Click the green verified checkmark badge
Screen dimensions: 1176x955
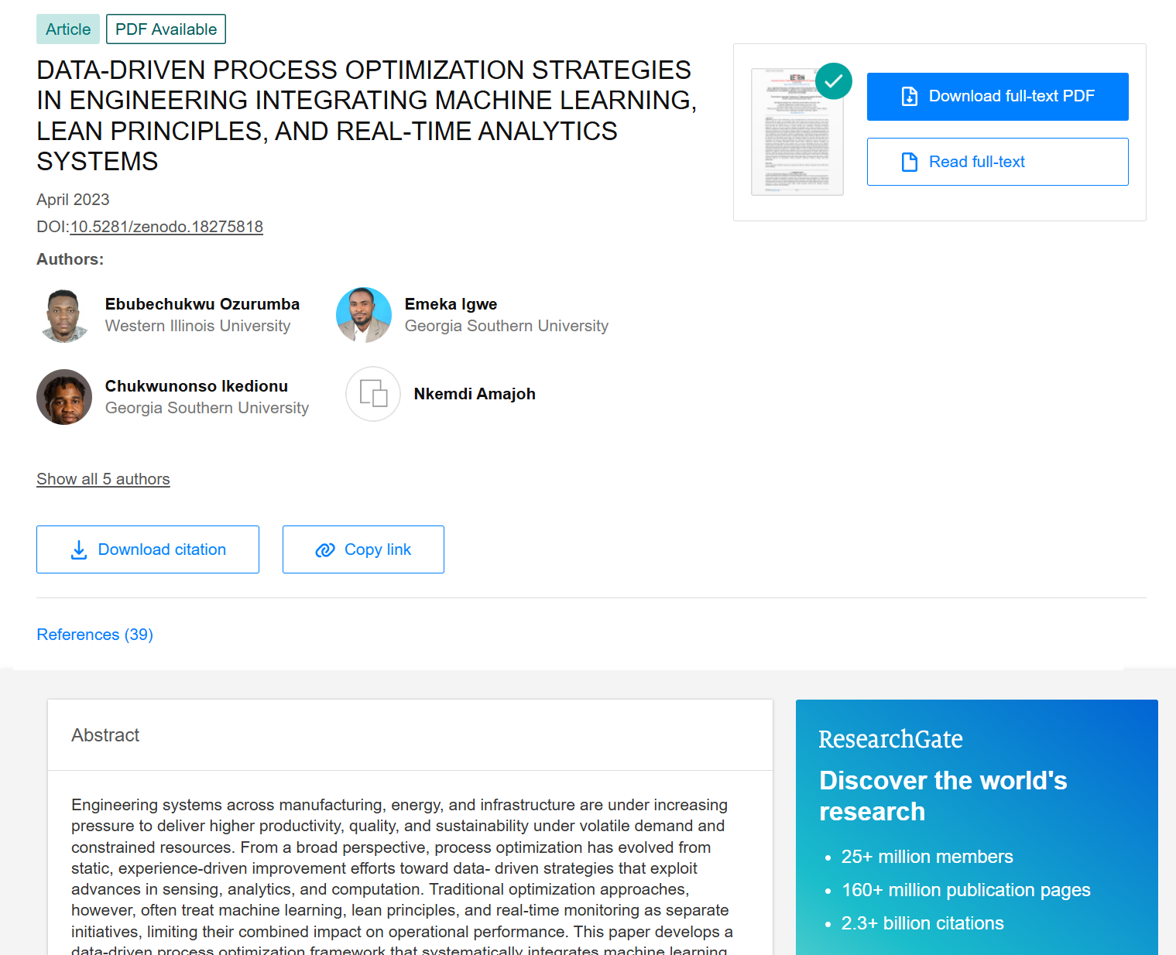coord(834,80)
